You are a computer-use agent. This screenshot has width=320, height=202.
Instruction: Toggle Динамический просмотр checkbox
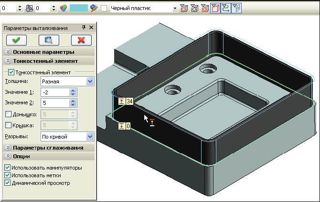point(7,183)
